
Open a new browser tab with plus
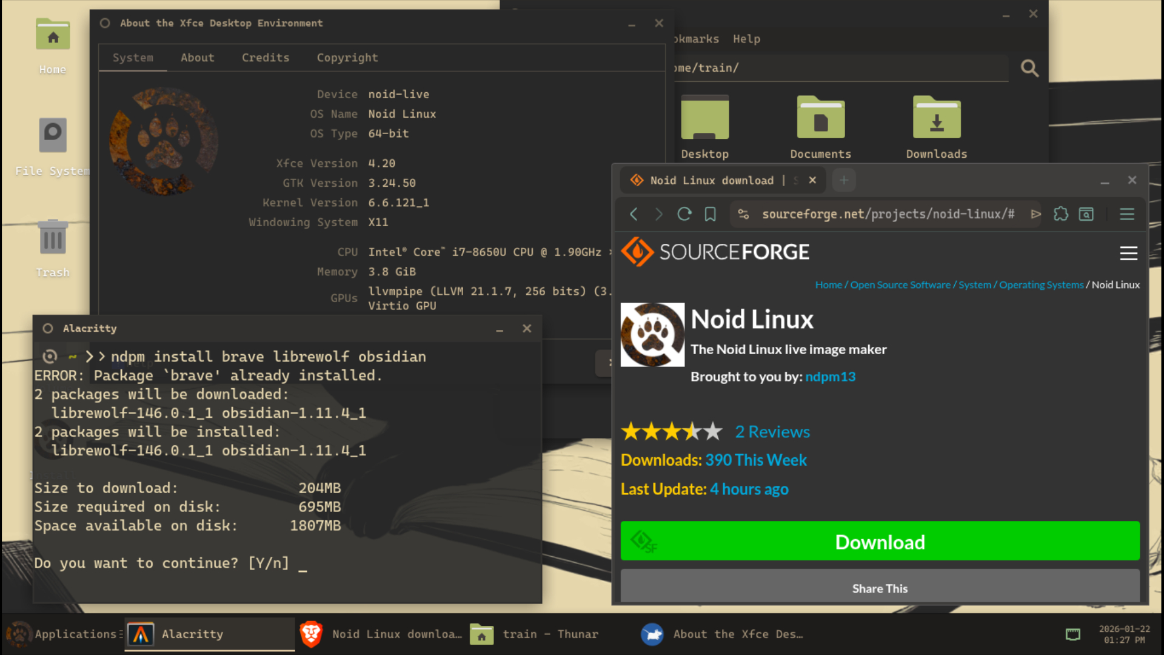coord(844,180)
